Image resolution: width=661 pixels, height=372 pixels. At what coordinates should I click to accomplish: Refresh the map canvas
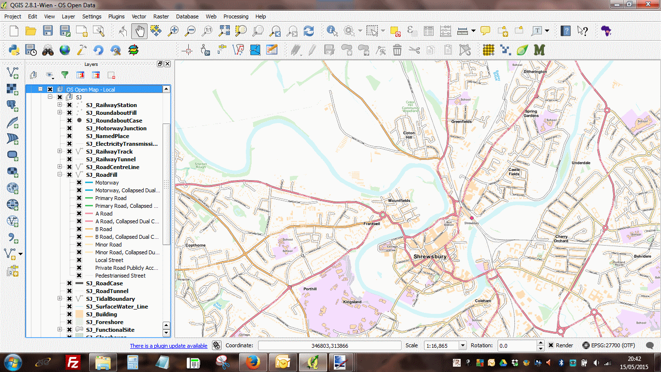(x=309, y=31)
